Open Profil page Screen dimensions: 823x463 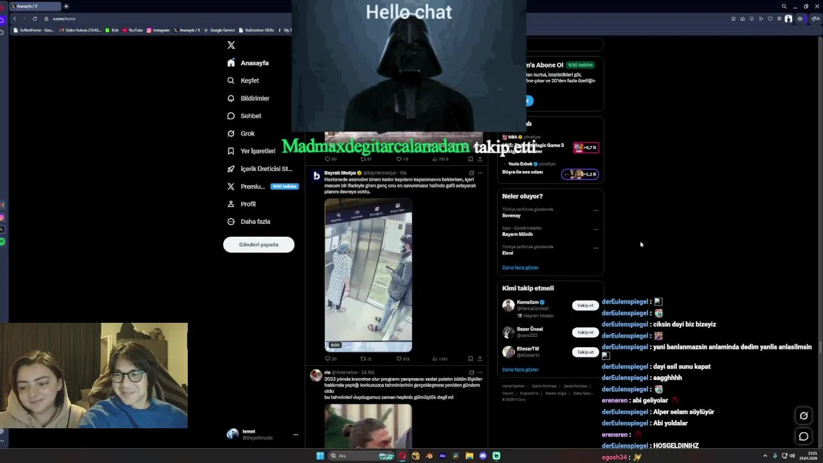242,204
